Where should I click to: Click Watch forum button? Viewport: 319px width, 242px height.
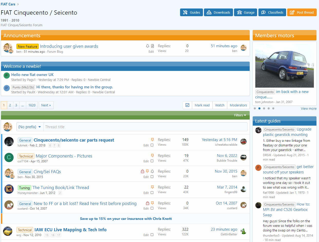[x=220, y=105]
